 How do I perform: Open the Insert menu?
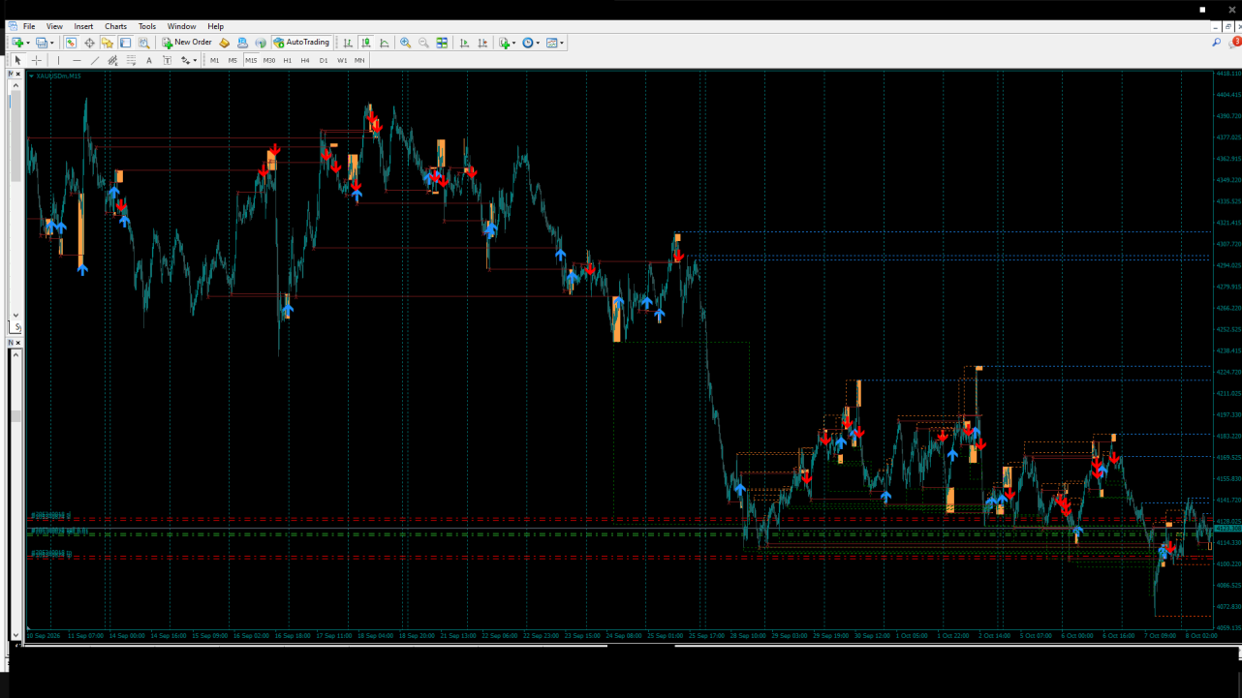click(x=84, y=26)
